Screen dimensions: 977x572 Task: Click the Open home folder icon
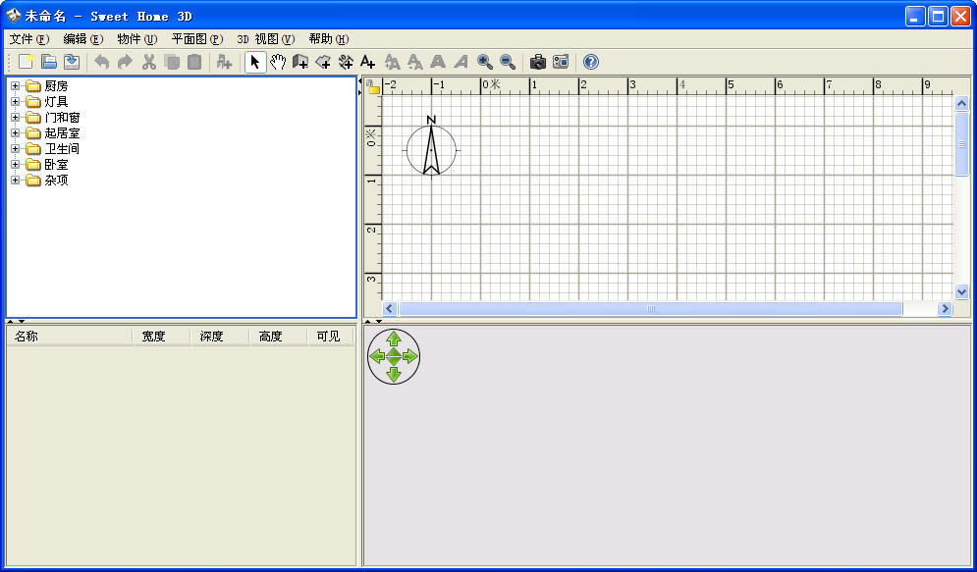tap(49, 62)
